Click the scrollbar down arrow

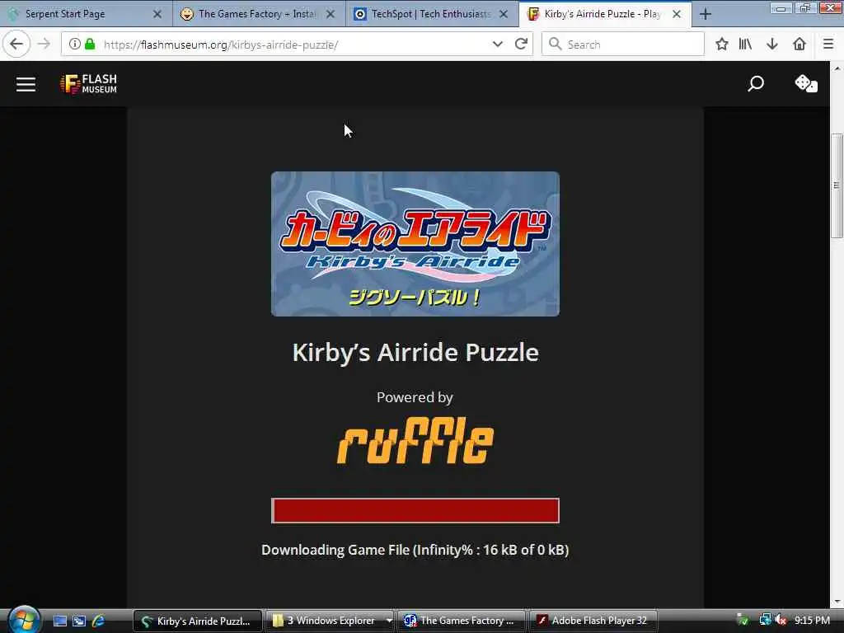(x=837, y=601)
